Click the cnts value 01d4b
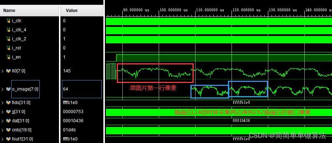 tap(69, 130)
